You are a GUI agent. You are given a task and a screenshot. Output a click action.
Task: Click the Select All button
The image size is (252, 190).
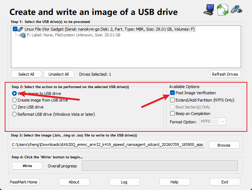27,74
